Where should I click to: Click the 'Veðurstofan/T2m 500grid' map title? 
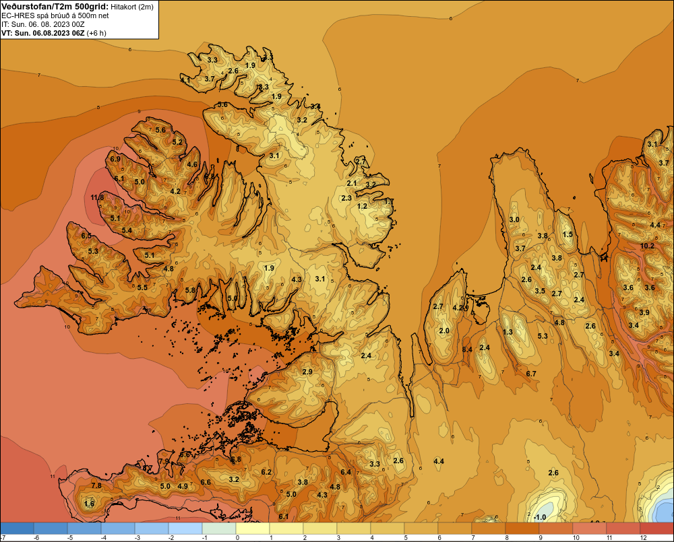(x=55, y=7)
